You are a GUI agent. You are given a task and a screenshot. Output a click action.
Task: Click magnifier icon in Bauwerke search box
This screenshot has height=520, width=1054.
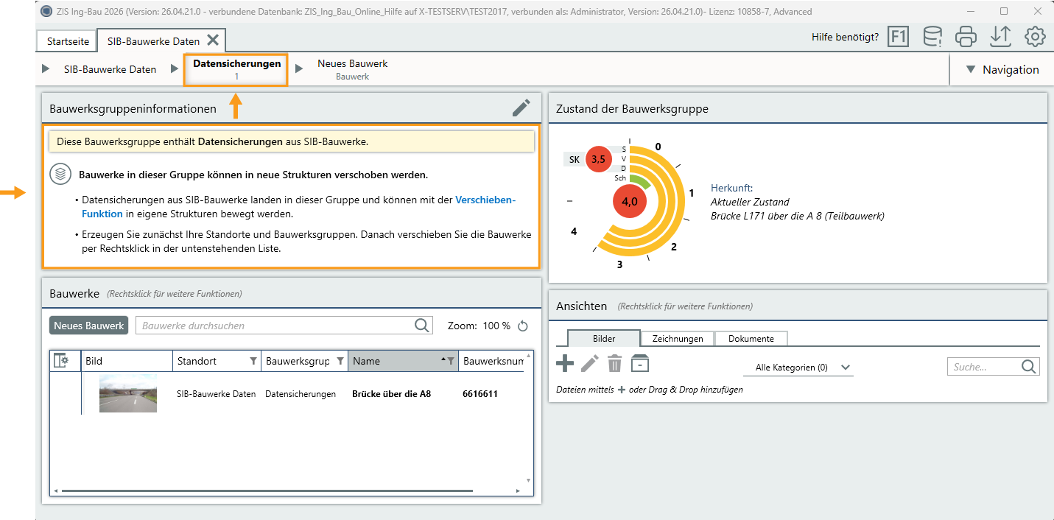click(422, 326)
